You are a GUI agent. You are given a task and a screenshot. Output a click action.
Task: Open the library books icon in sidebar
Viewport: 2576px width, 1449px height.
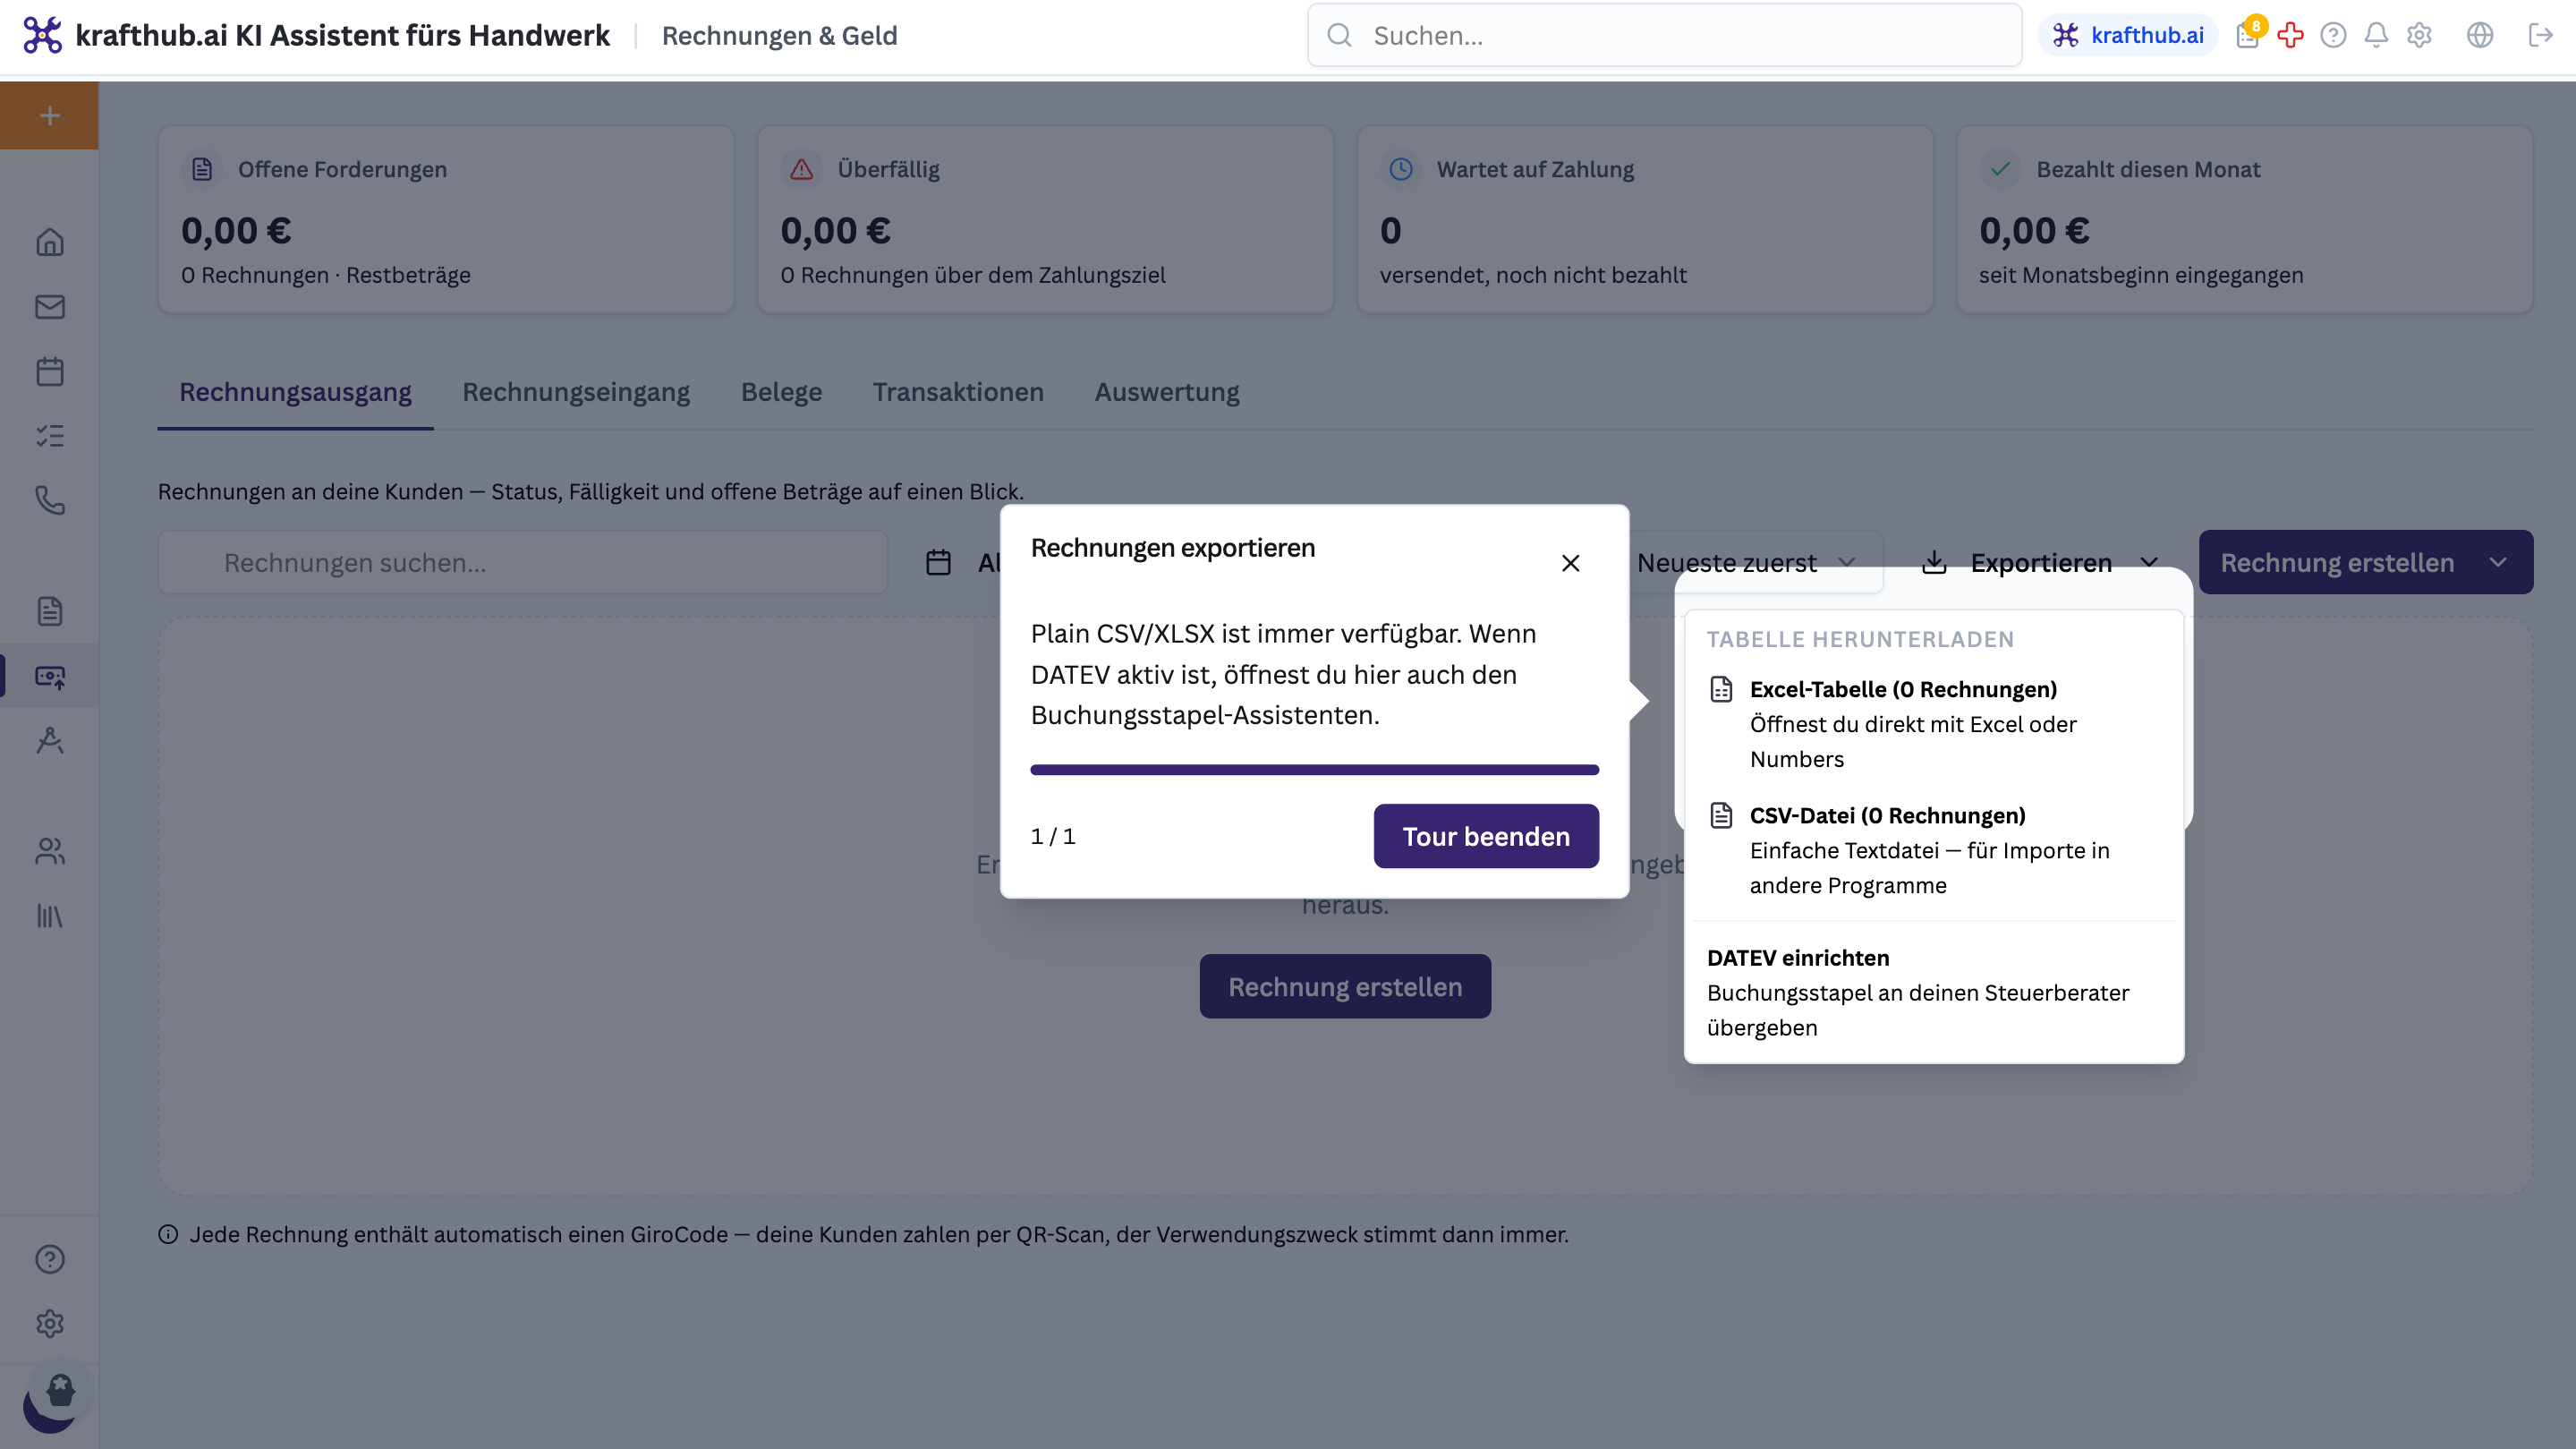click(x=49, y=916)
